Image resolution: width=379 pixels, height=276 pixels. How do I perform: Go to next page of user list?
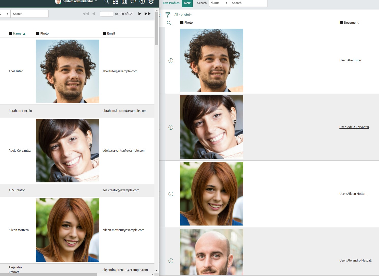(139, 14)
